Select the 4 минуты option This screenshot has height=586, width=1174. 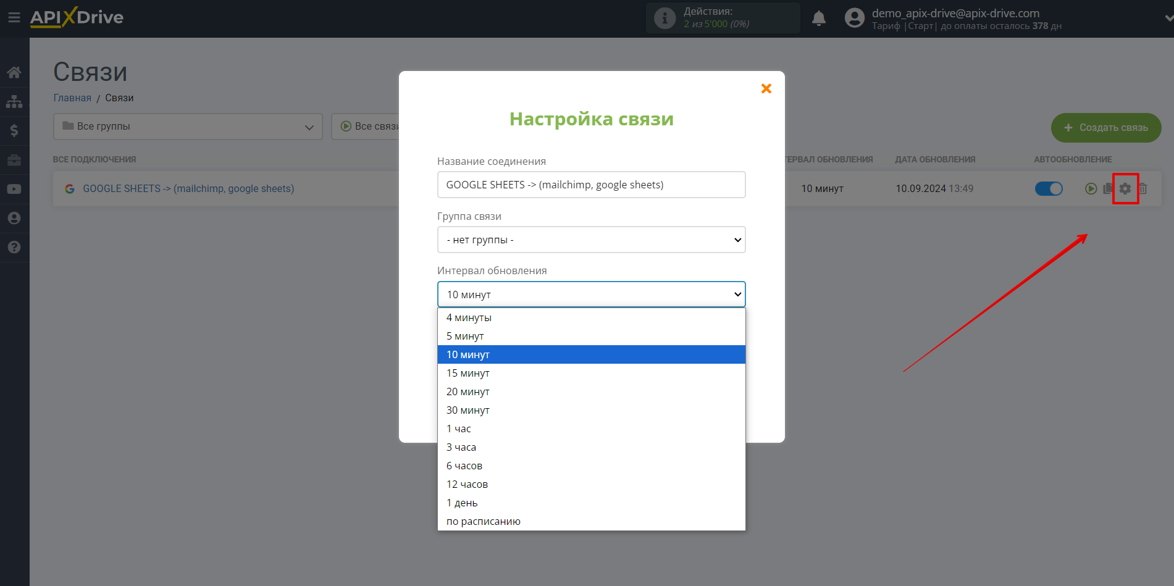591,317
